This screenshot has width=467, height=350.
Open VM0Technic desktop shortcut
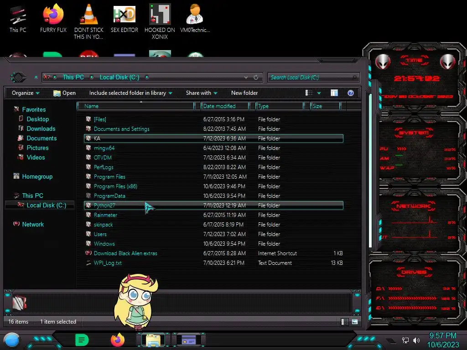pyautogui.click(x=195, y=18)
